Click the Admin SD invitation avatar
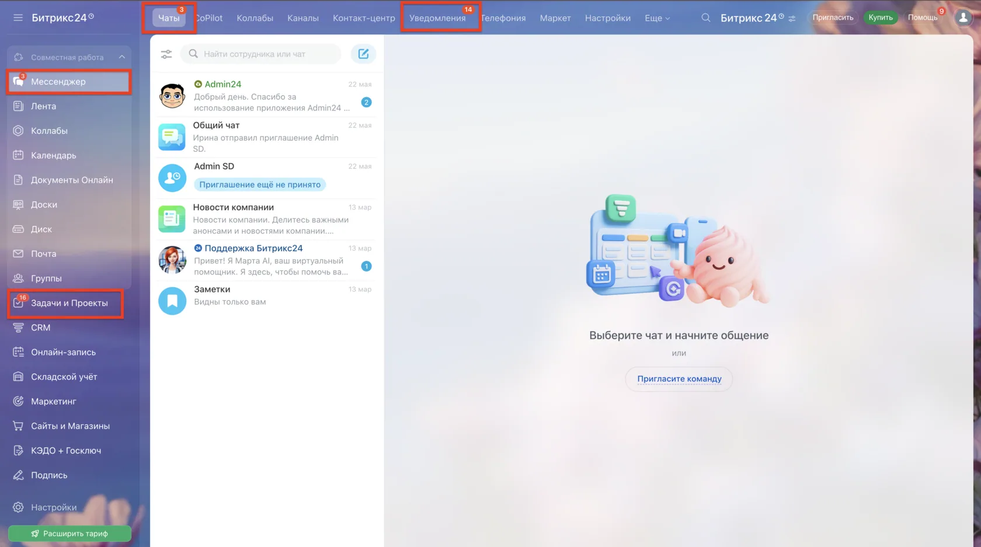Viewport: 981px width, 547px height. coord(172,177)
